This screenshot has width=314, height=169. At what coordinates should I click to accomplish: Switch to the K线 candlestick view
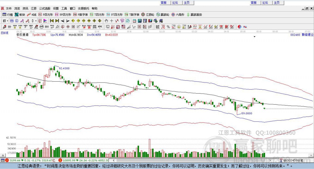pos(32,15)
